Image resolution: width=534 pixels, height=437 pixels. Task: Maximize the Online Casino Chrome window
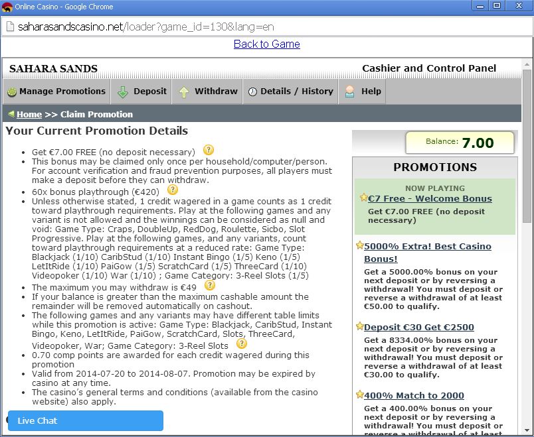(497, 6)
